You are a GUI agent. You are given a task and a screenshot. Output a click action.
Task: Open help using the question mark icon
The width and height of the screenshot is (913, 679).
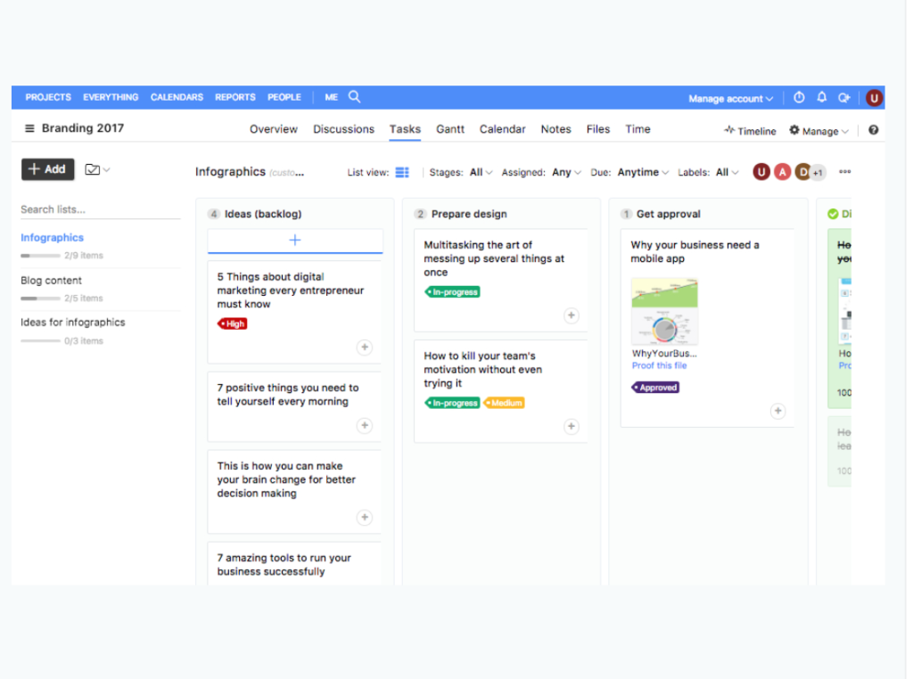tap(873, 129)
